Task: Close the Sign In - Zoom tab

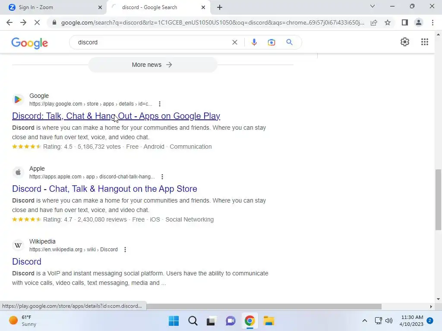Action: coord(100,7)
